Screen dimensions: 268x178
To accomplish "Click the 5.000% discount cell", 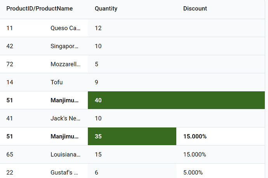I will click(193, 172).
